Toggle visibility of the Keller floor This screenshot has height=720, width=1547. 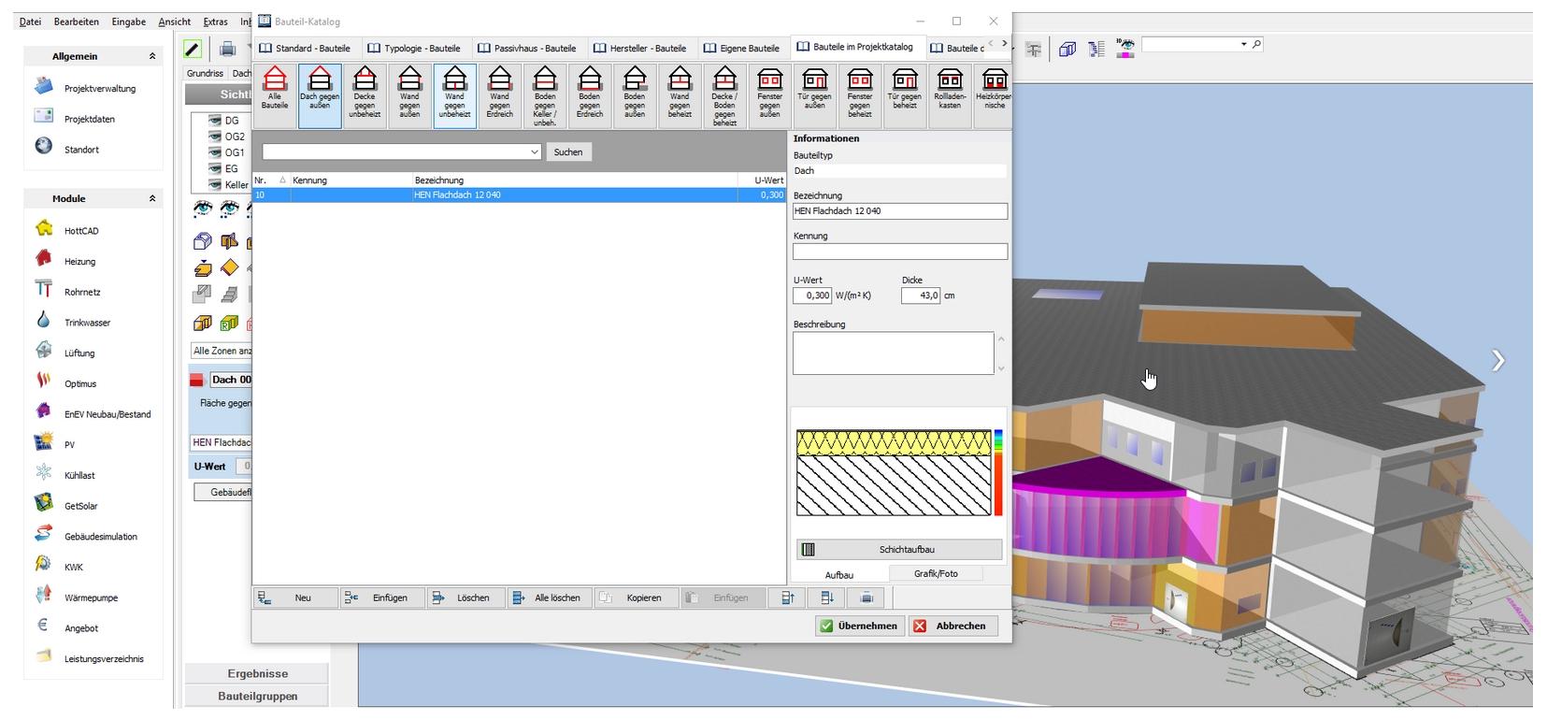[215, 184]
